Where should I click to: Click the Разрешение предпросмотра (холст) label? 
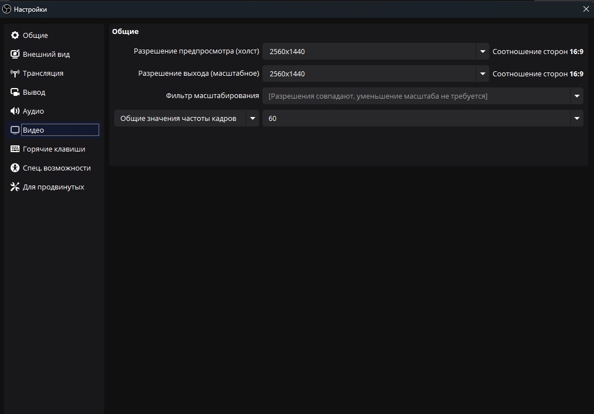(196, 51)
